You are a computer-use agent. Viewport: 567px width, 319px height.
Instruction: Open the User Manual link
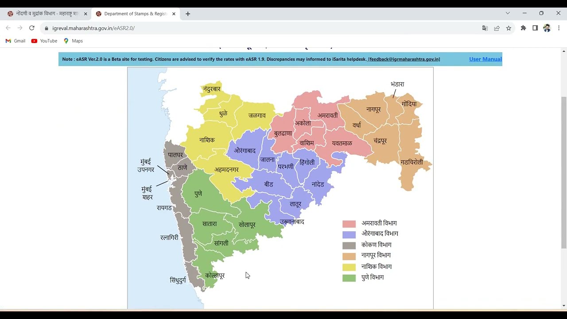tap(485, 59)
